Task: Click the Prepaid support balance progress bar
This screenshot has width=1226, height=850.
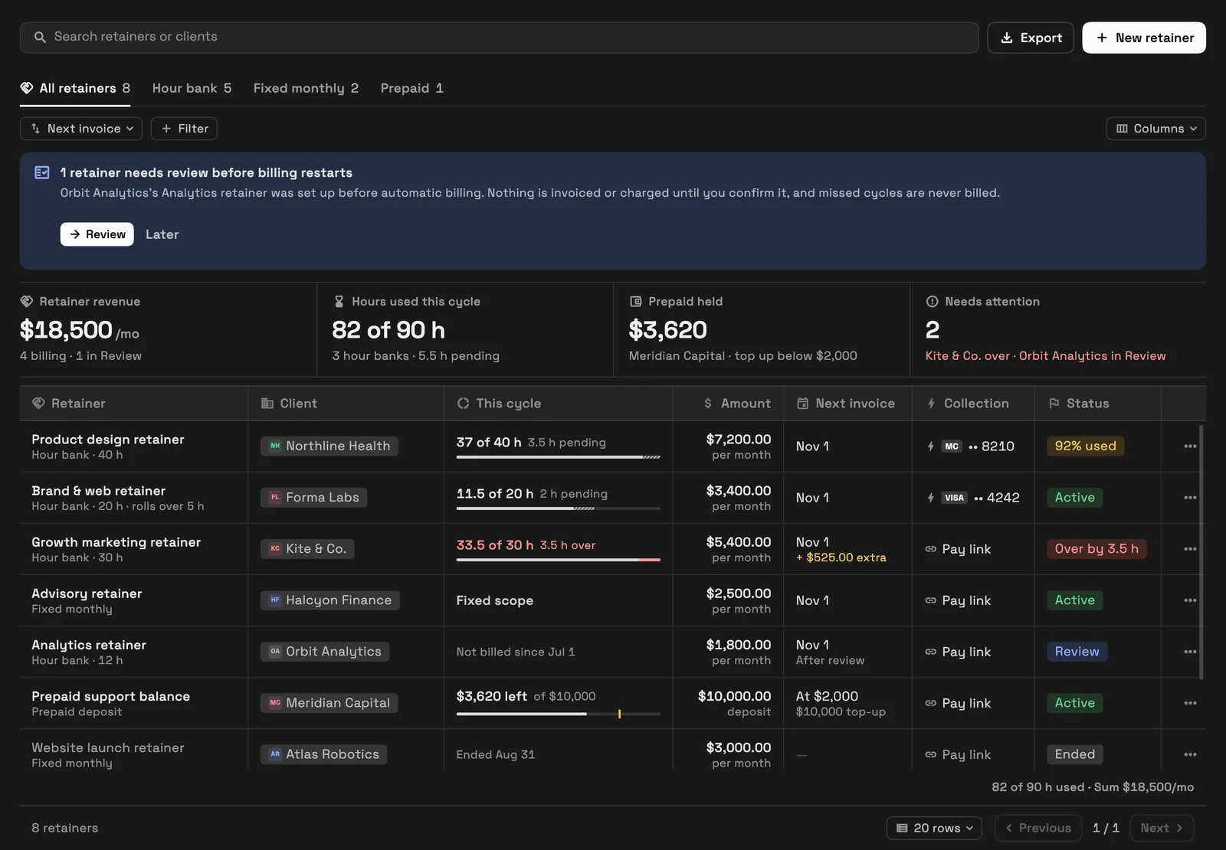Action: 558,714
